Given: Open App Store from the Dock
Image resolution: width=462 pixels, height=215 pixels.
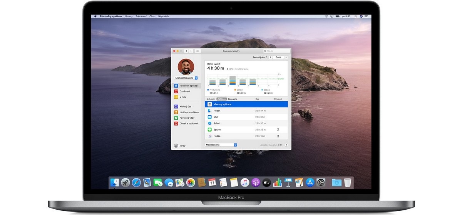Looking at the screenshot, I should click(x=310, y=183).
